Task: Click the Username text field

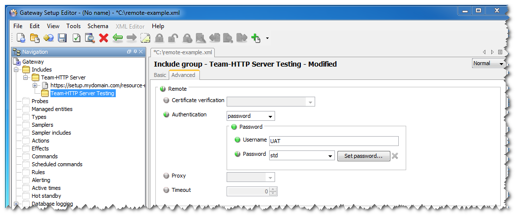Action: pos(333,141)
